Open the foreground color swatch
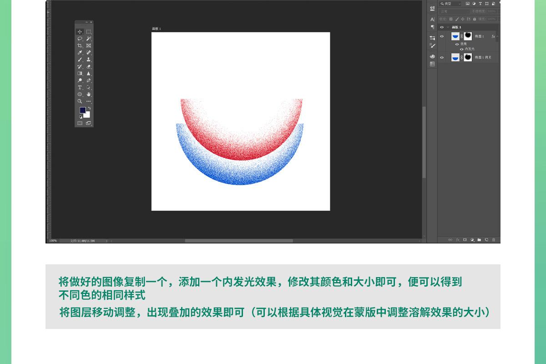The width and height of the screenshot is (546, 364). [x=82, y=110]
